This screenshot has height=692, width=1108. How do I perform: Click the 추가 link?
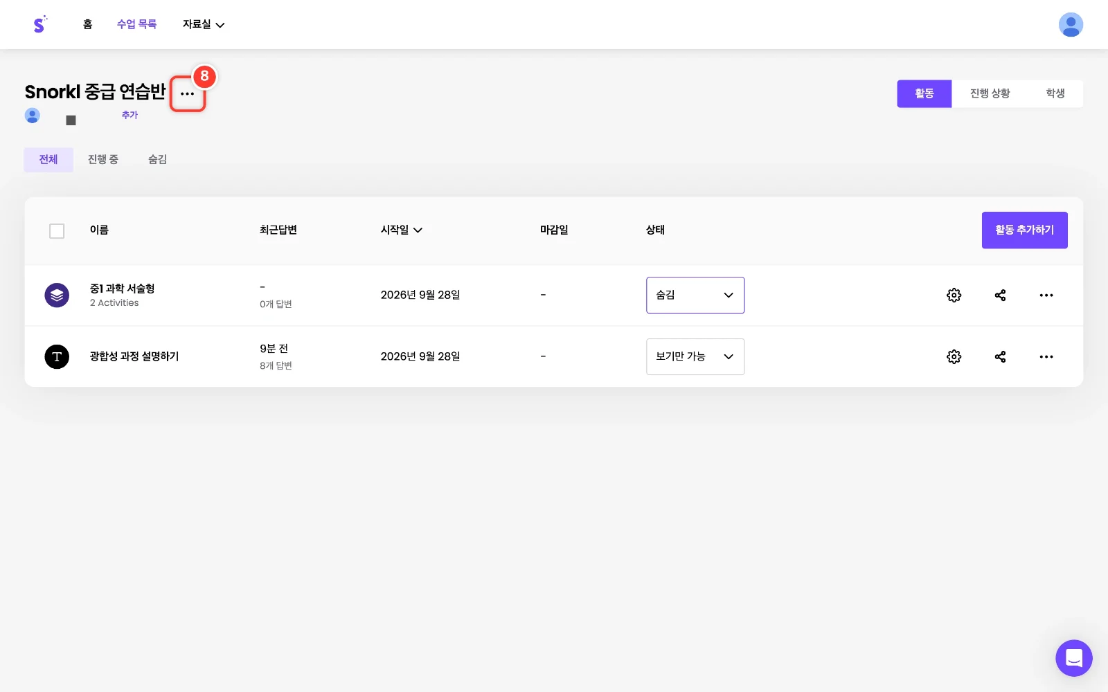click(x=129, y=115)
